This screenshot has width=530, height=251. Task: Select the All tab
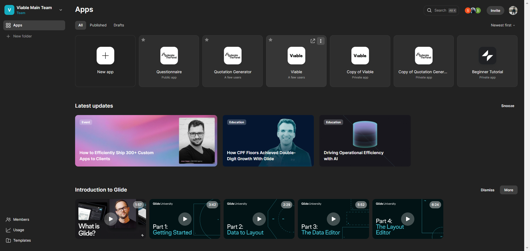81,25
